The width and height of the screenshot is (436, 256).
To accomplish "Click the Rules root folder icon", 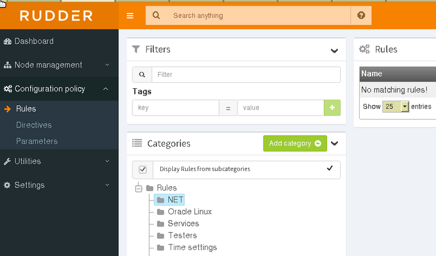I will (x=150, y=188).
